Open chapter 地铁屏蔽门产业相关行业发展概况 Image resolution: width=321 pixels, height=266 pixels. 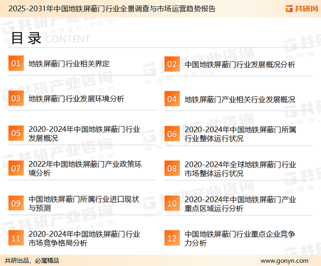tap(240, 100)
